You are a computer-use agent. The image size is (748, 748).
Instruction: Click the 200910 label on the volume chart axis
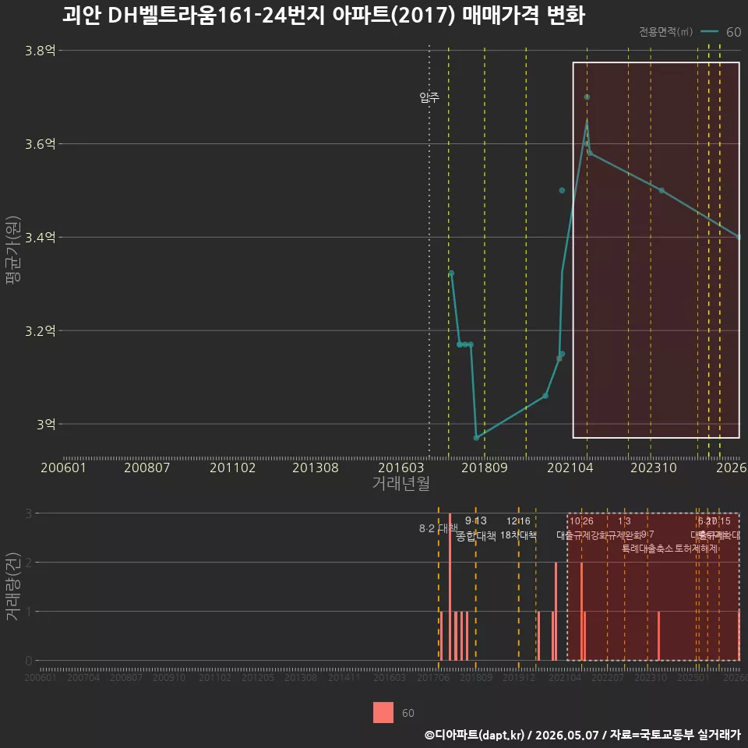tap(169, 677)
